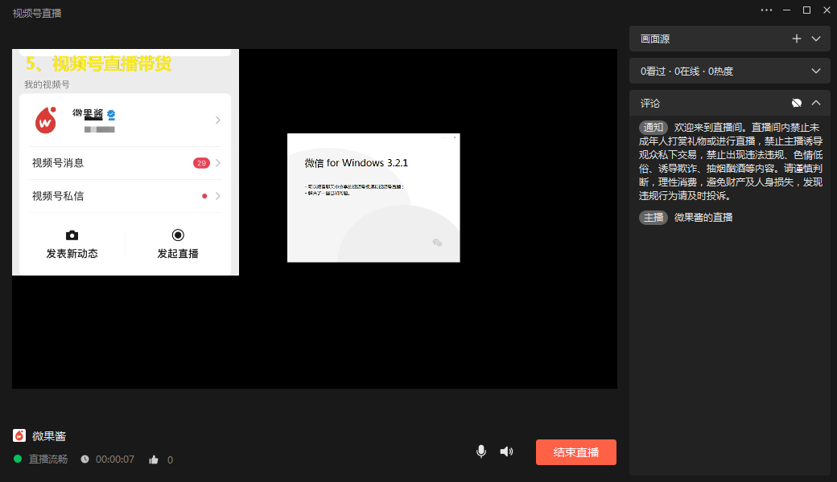Click the 00:00:07 live duration text

(x=115, y=459)
